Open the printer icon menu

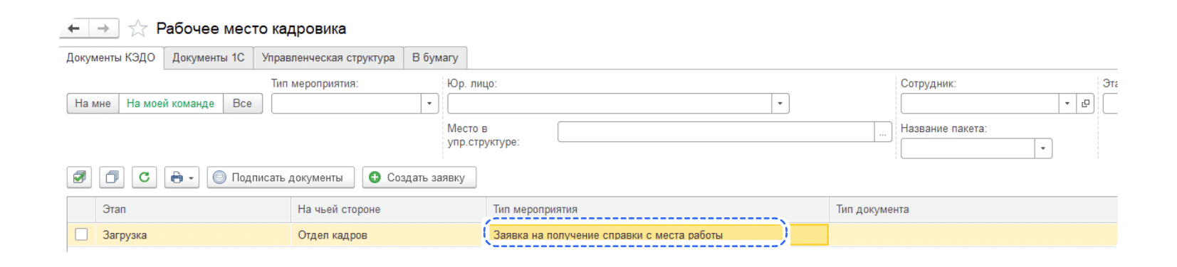pyautogui.click(x=182, y=177)
